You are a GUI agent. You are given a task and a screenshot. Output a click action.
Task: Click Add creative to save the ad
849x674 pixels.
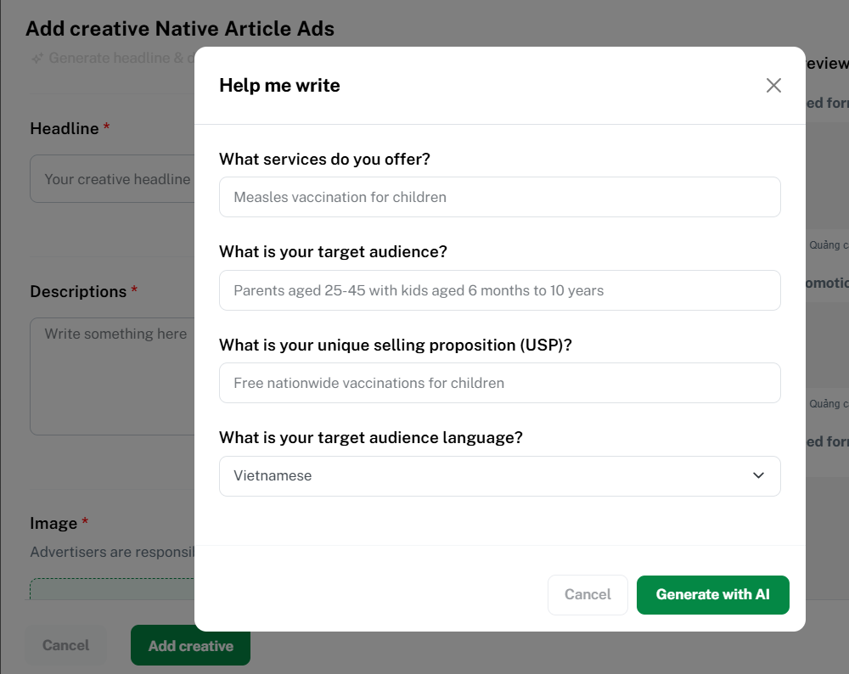[190, 645]
